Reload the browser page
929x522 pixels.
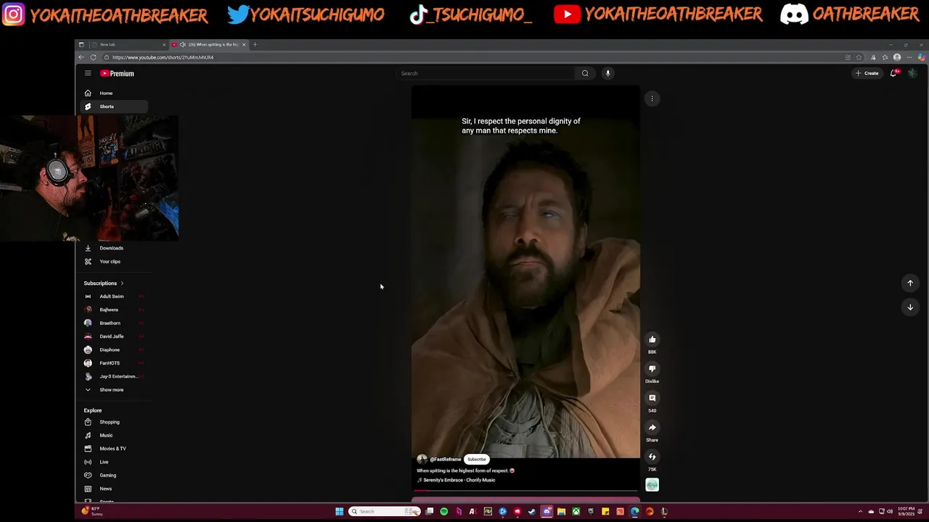pos(93,57)
